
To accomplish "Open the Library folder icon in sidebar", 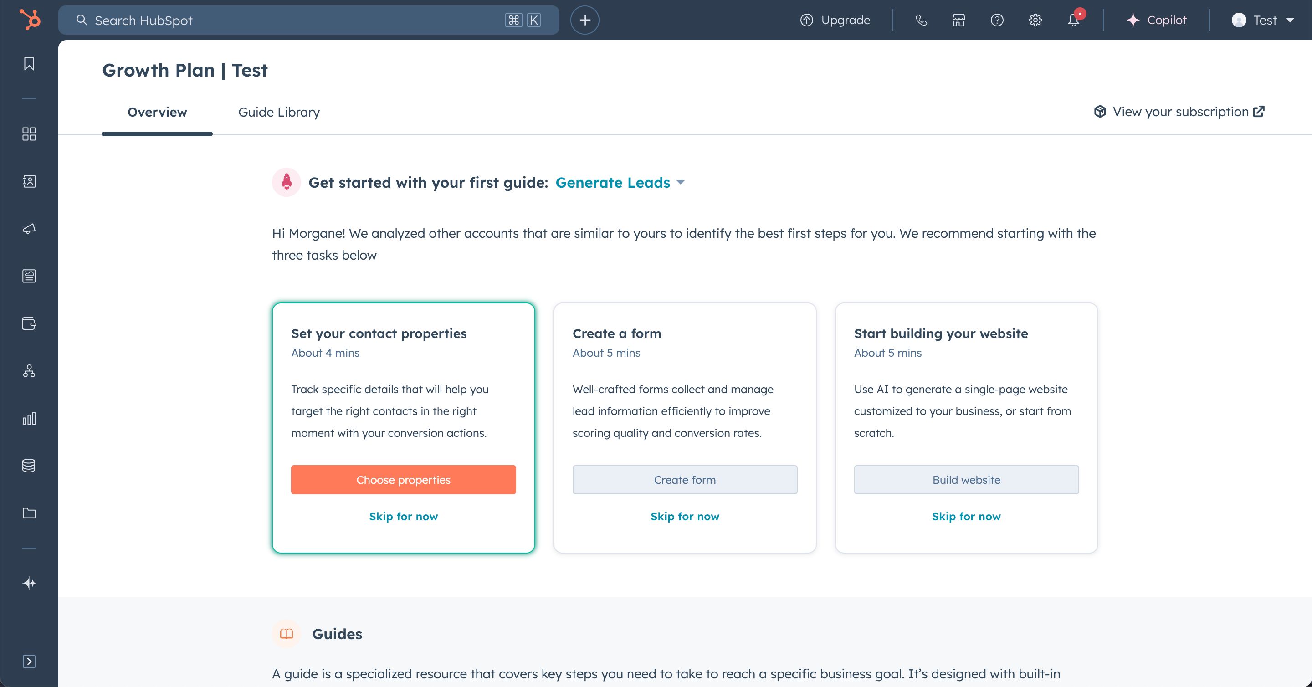I will (29, 513).
